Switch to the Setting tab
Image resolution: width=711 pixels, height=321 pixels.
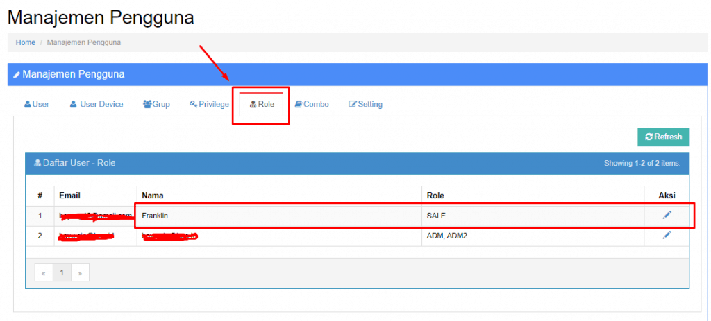point(365,104)
